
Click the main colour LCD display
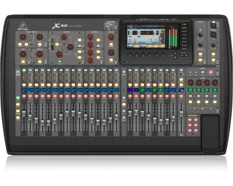tap(146, 37)
